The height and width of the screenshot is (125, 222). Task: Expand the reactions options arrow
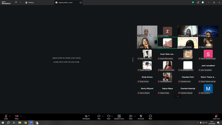click(x=112, y=116)
